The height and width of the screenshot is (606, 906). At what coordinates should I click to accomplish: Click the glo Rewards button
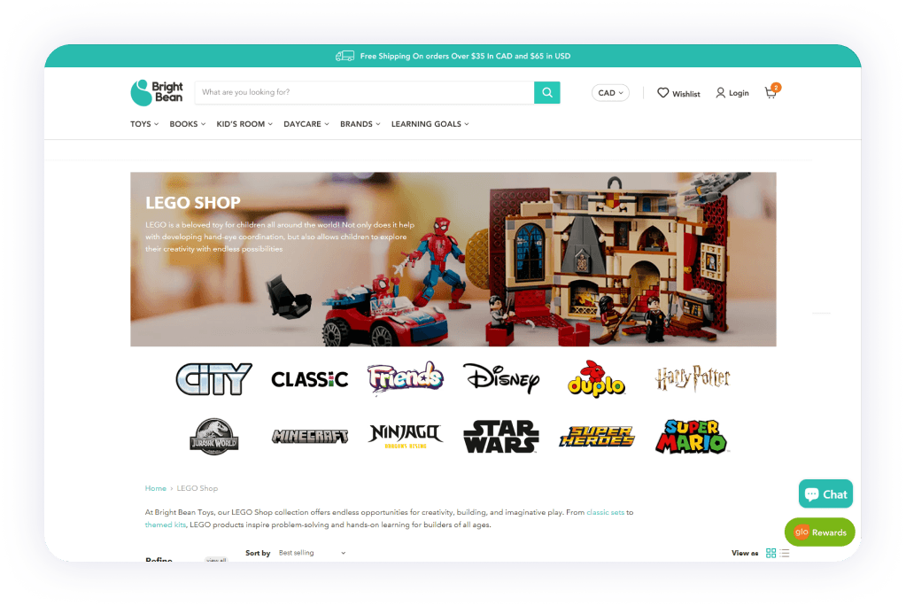[x=818, y=532]
